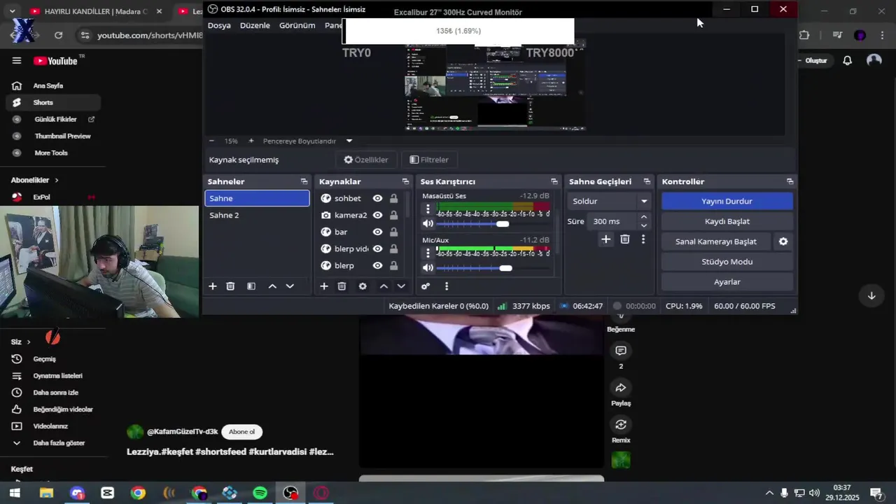Show hidden system tray icons

[x=769, y=493]
